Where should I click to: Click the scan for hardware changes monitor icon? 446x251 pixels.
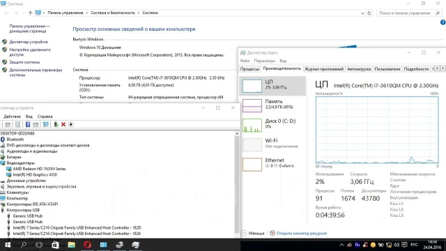[45, 124]
